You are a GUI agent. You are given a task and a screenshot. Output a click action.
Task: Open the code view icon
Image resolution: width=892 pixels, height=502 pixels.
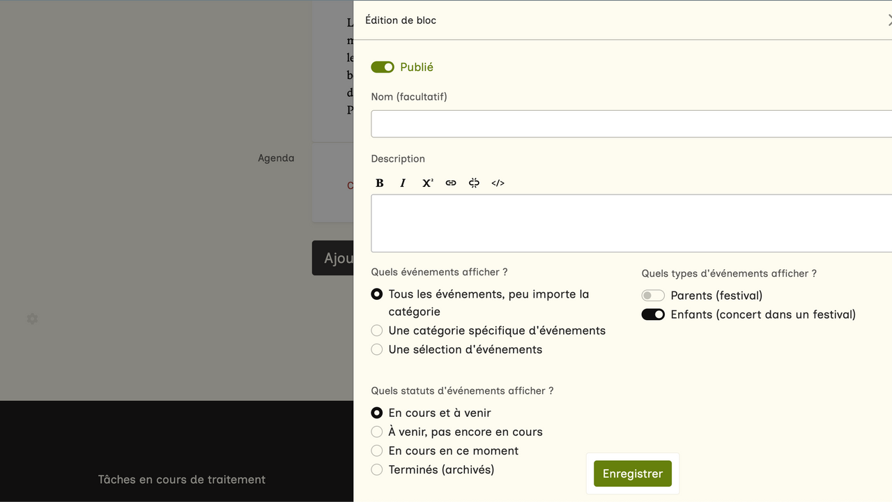[x=498, y=183]
